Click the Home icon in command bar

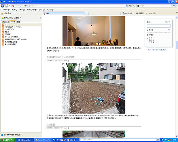click(123, 13)
